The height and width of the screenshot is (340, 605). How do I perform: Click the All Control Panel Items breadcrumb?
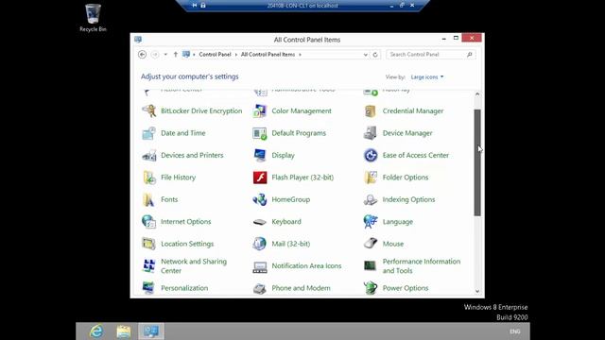coord(268,55)
